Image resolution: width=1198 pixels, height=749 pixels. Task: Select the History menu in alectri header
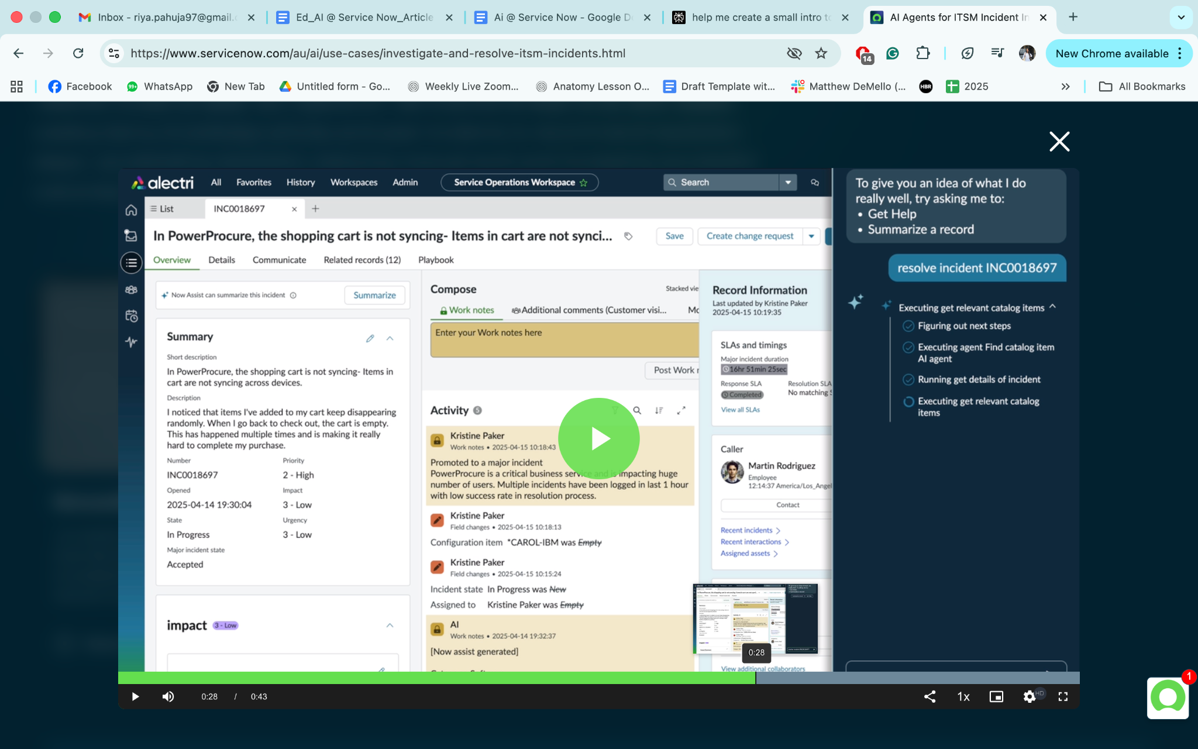[x=301, y=183]
